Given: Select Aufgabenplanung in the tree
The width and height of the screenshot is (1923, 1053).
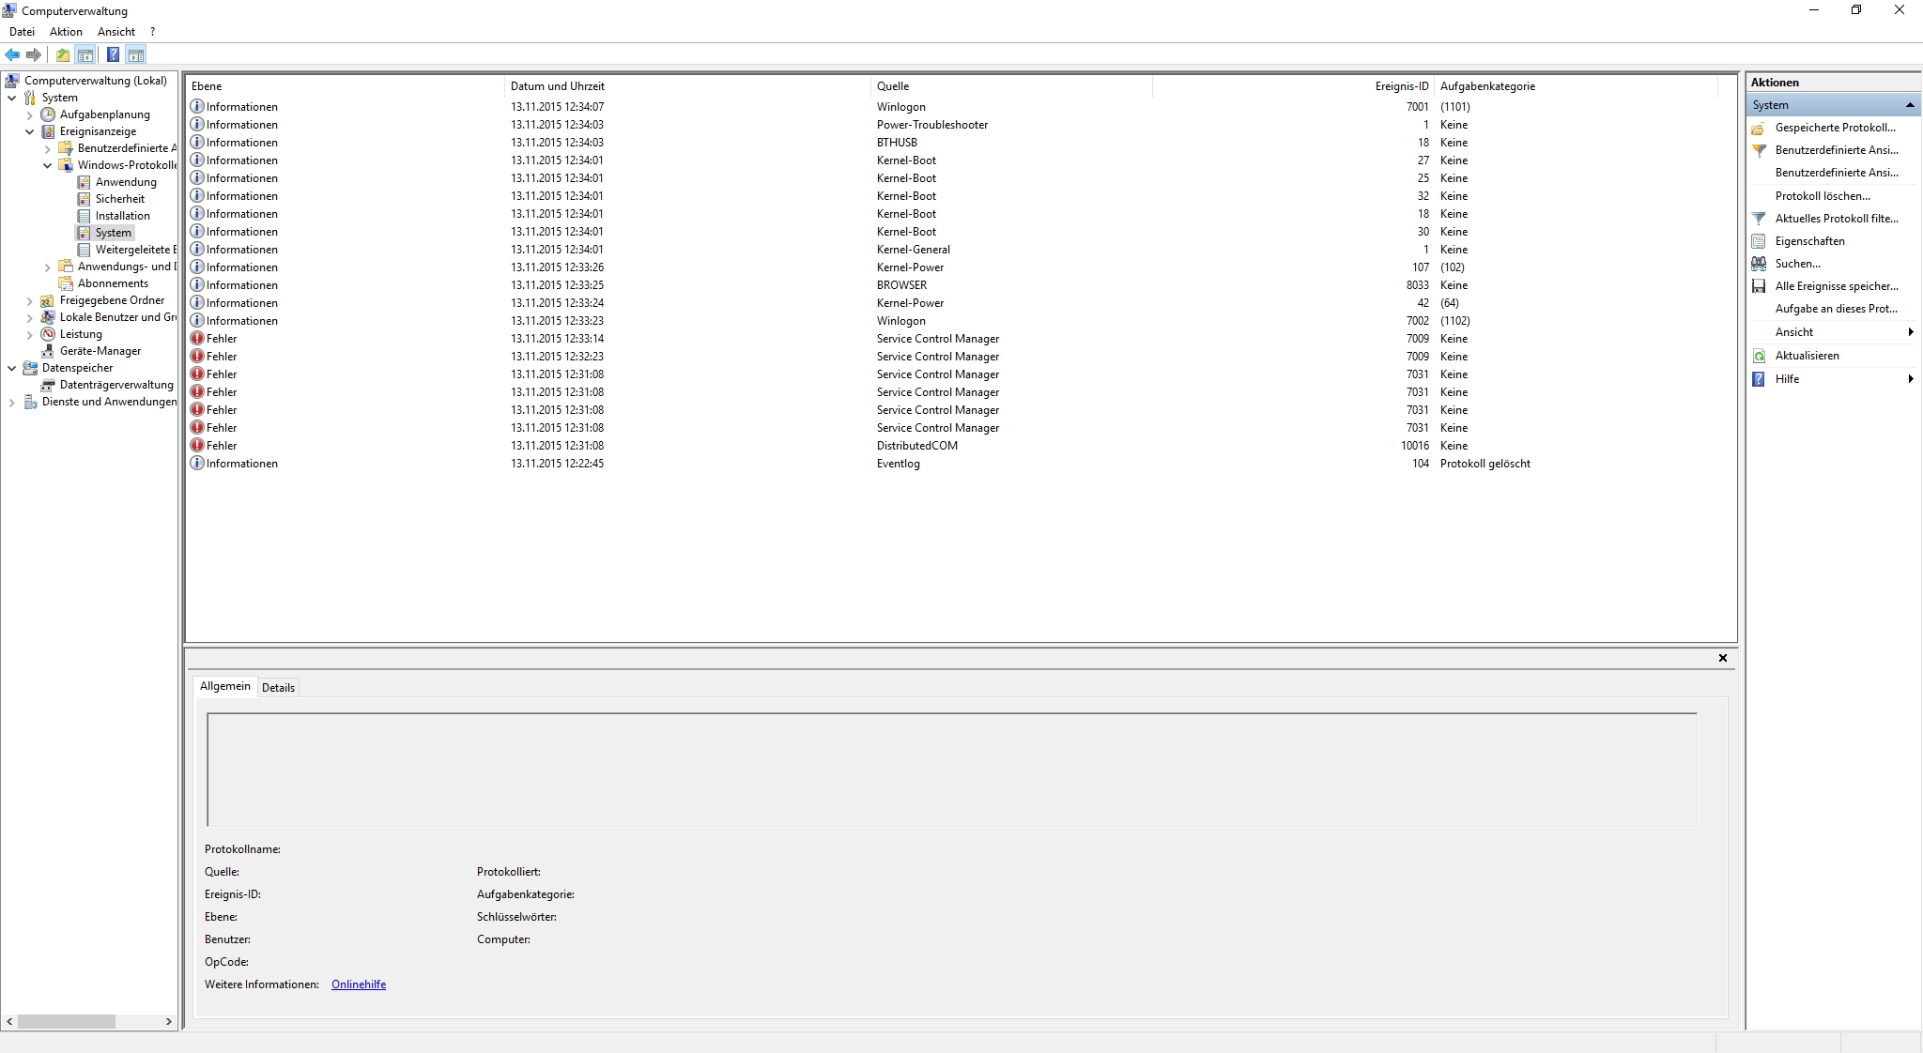Looking at the screenshot, I should click(104, 114).
